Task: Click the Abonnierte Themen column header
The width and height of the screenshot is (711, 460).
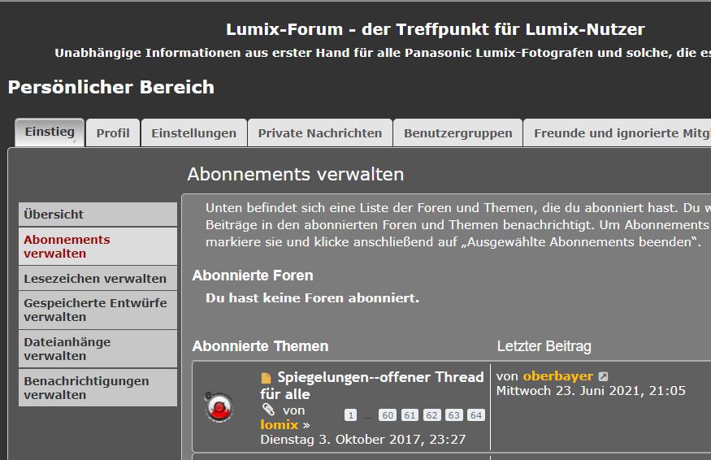Action: (260, 346)
